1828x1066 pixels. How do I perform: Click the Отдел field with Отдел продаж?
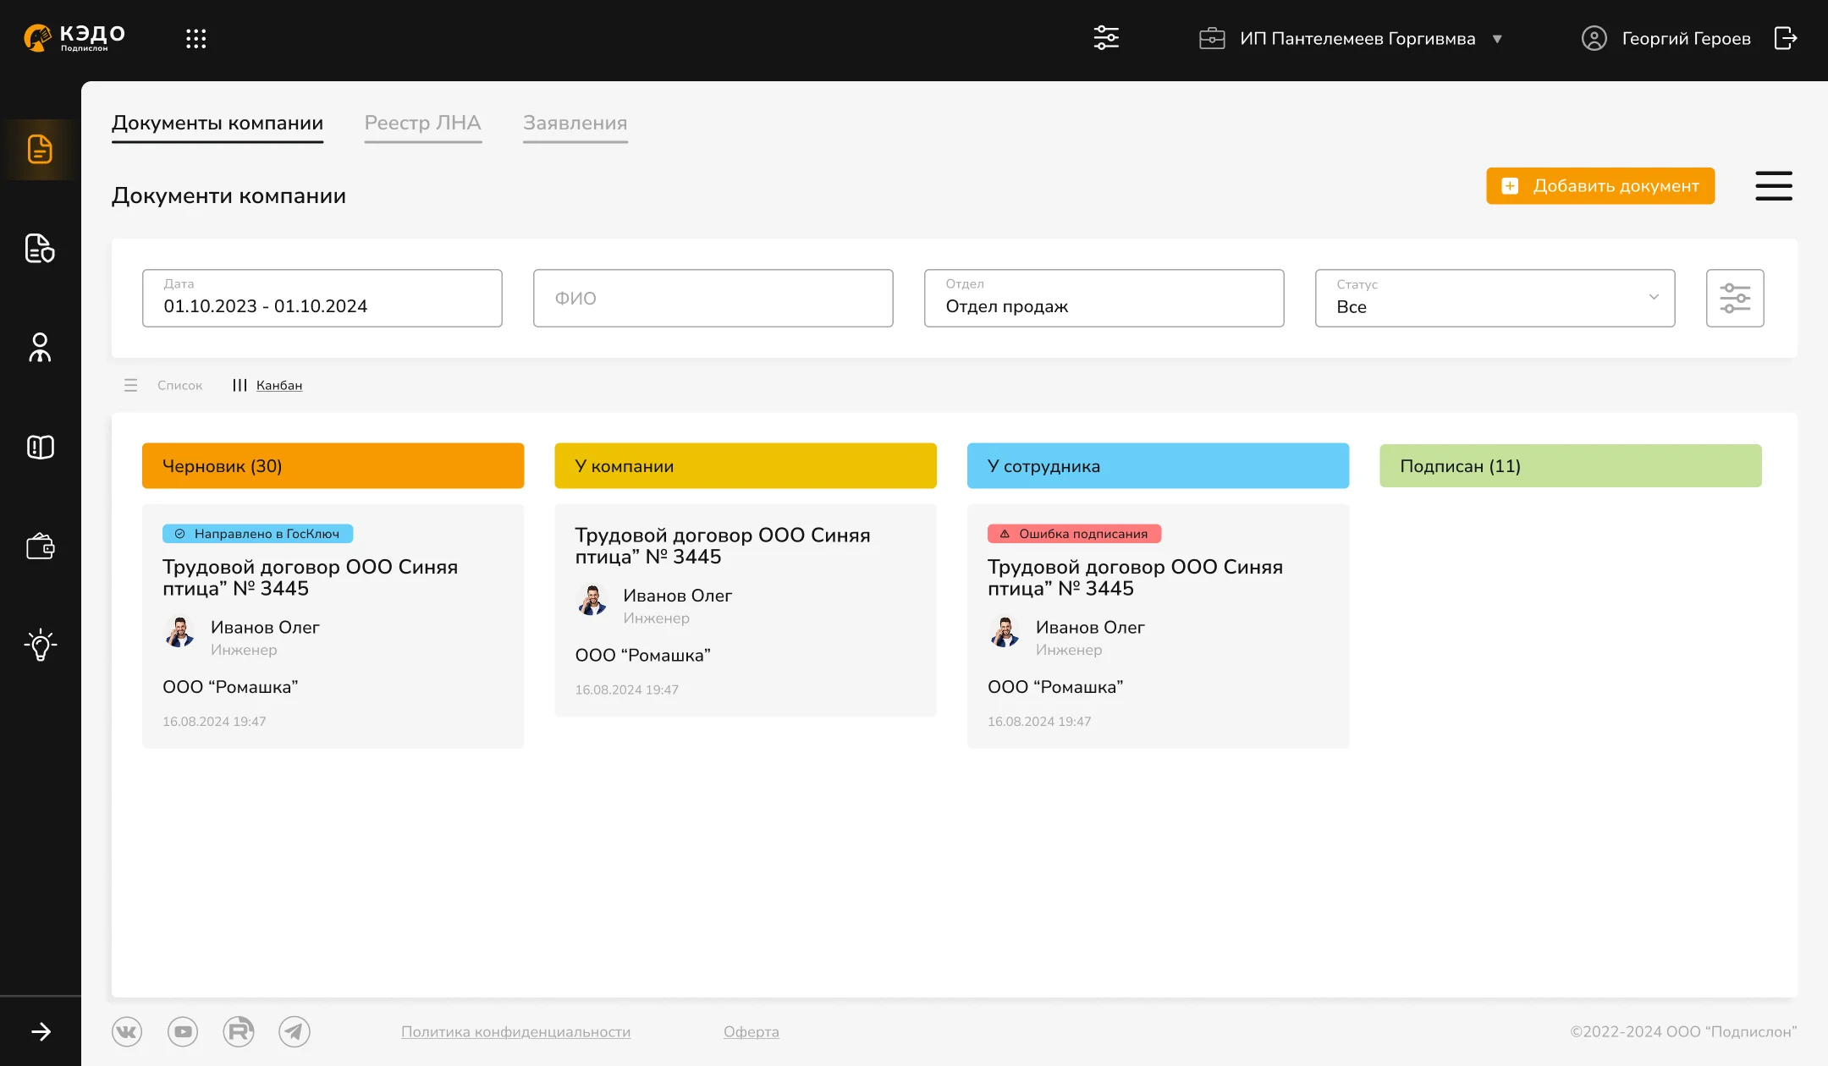coord(1104,298)
